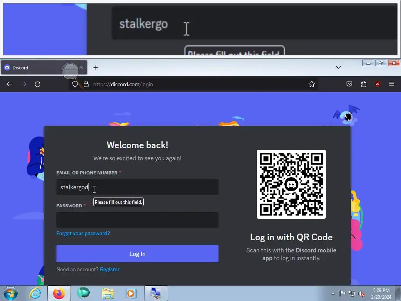Click the Welcome back! heading
Image resolution: width=401 pixels, height=301 pixels.
click(137, 145)
